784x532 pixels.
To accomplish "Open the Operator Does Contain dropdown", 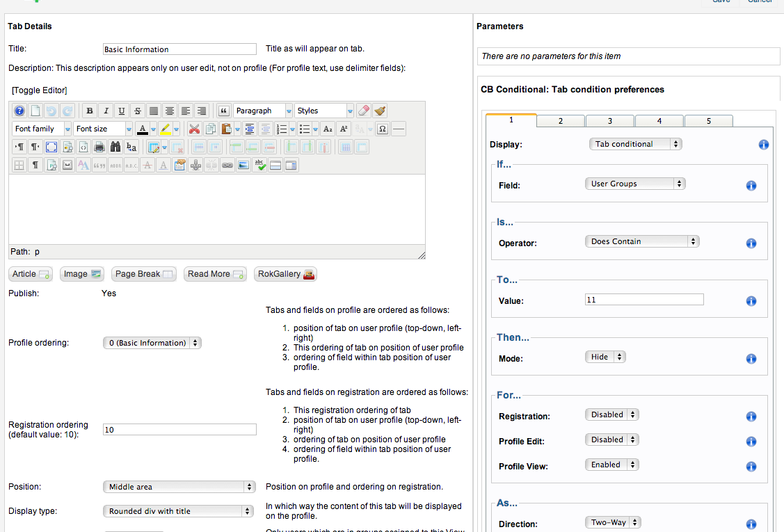I will [642, 241].
